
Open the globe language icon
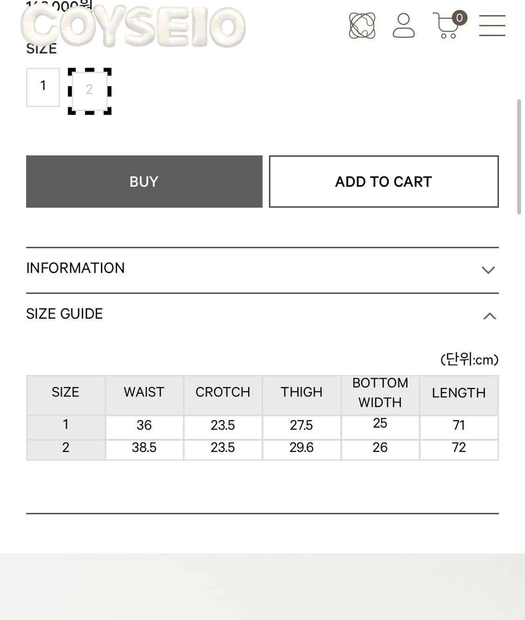click(x=362, y=25)
